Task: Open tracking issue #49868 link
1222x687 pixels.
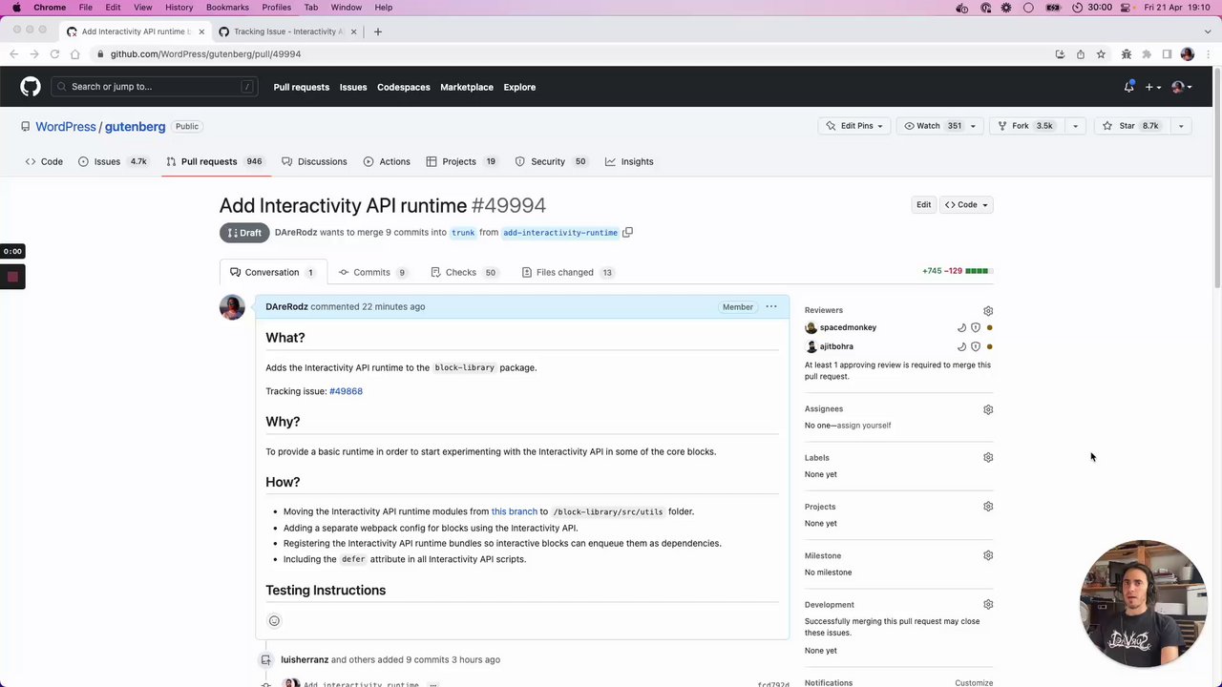Action: coord(346,391)
